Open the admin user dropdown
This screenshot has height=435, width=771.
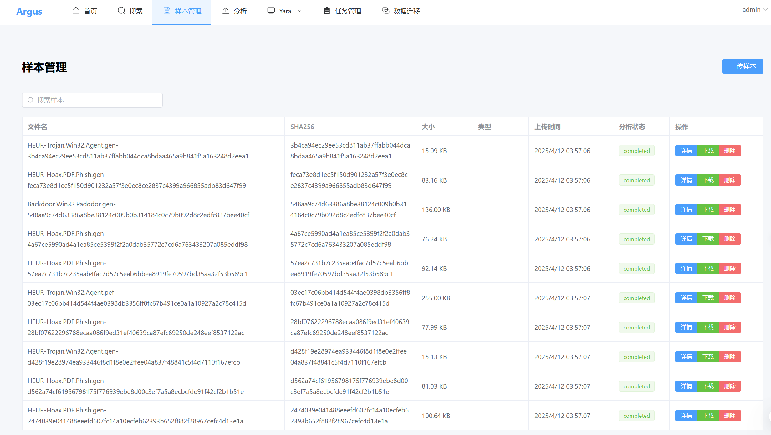[x=755, y=10]
